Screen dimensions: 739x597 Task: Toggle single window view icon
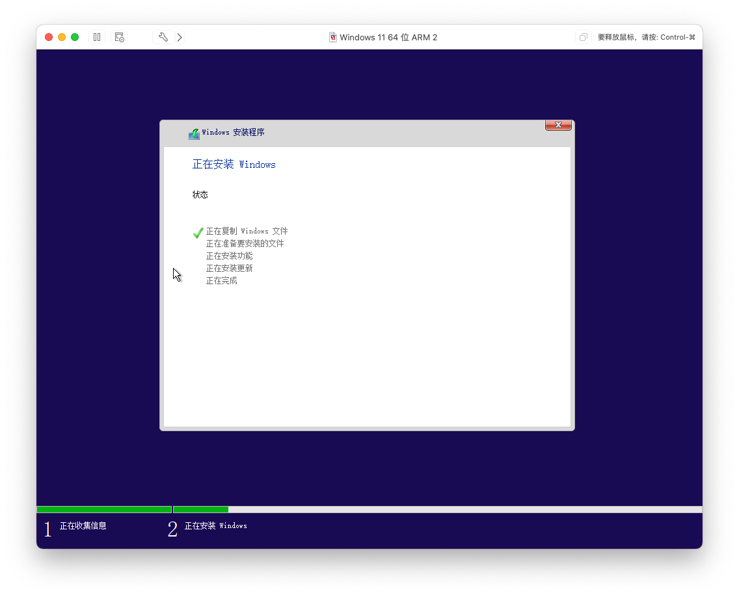click(x=583, y=37)
